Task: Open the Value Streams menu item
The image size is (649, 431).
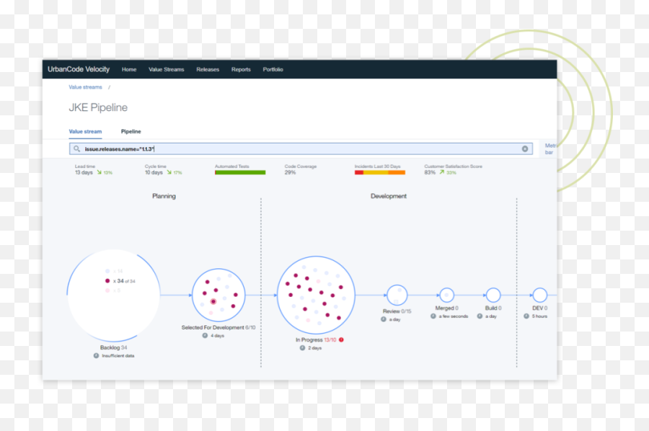Action: 167,69
